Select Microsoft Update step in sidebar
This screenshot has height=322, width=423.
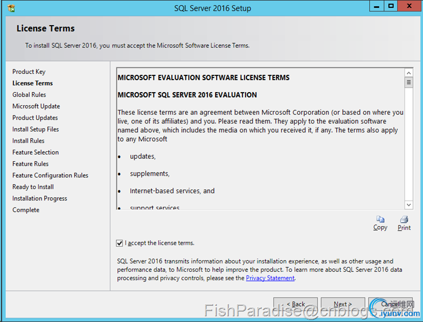(x=36, y=106)
